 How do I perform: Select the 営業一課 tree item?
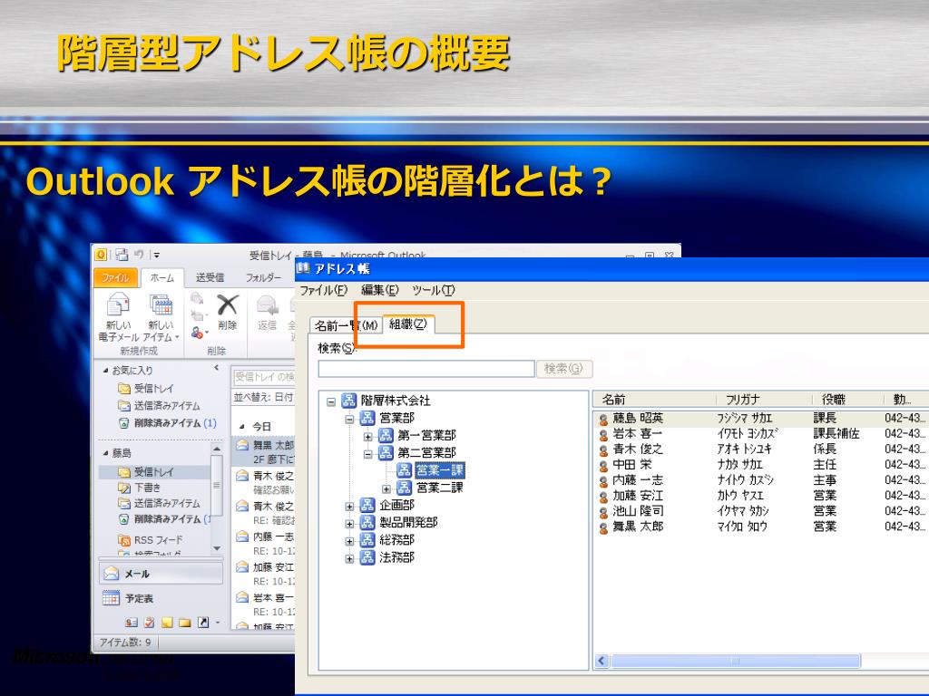(440, 470)
